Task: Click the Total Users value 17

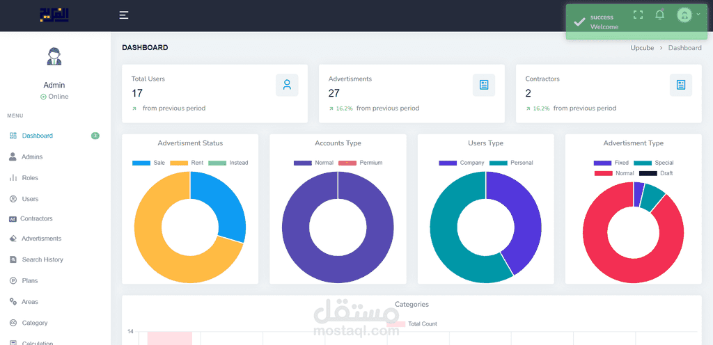Action: 137,93
